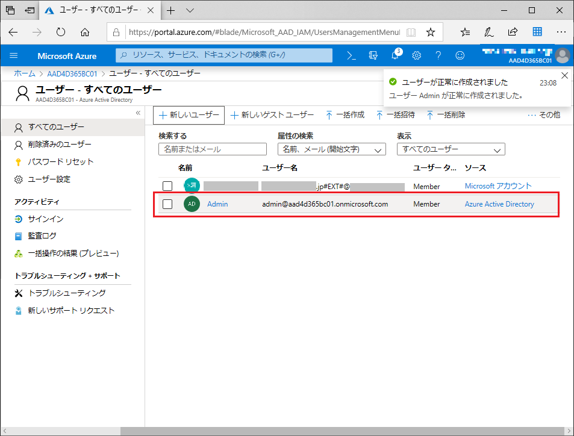Add this page to favorites star
Screen dimensions: 574x436
click(431, 32)
